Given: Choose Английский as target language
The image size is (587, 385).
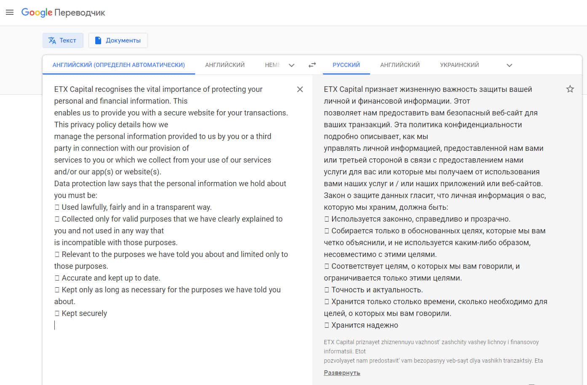Looking at the screenshot, I should pyautogui.click(x=400, y=65).
